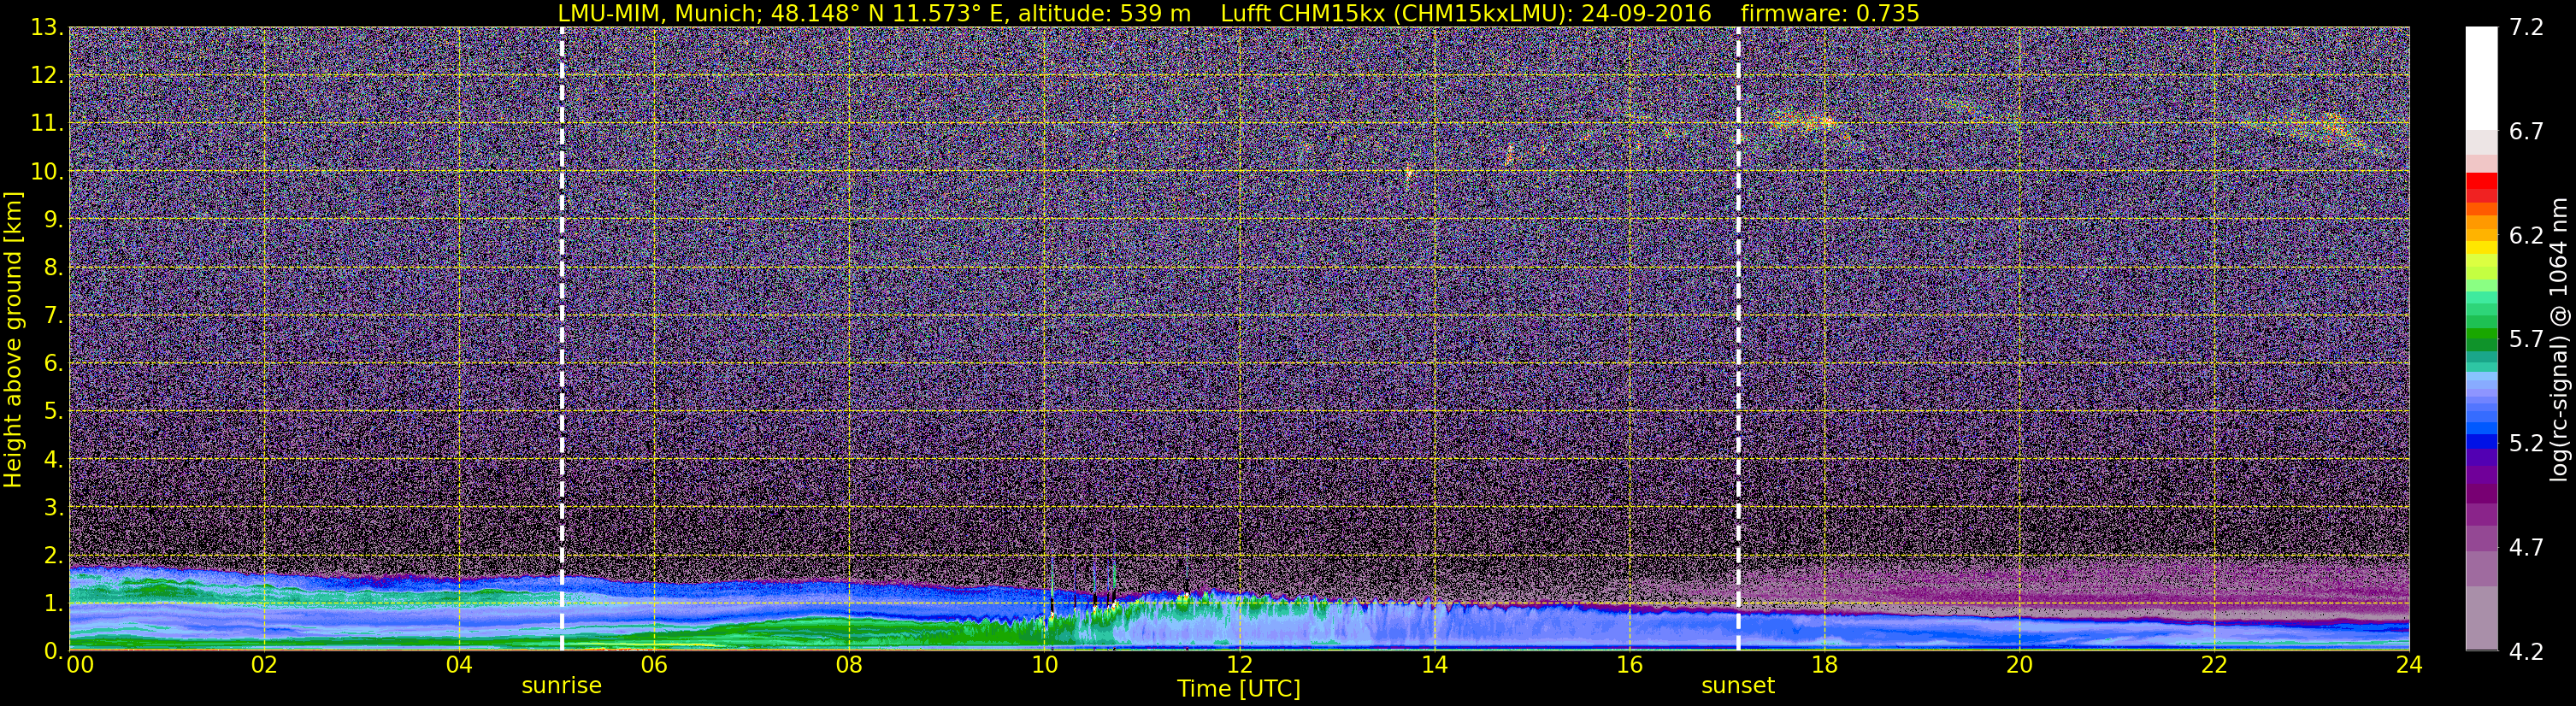The width and height of the screenshot is (2576, 706).
Task: Click the 12 tick label on the time axis
Action: click(x=1239, y=665)
